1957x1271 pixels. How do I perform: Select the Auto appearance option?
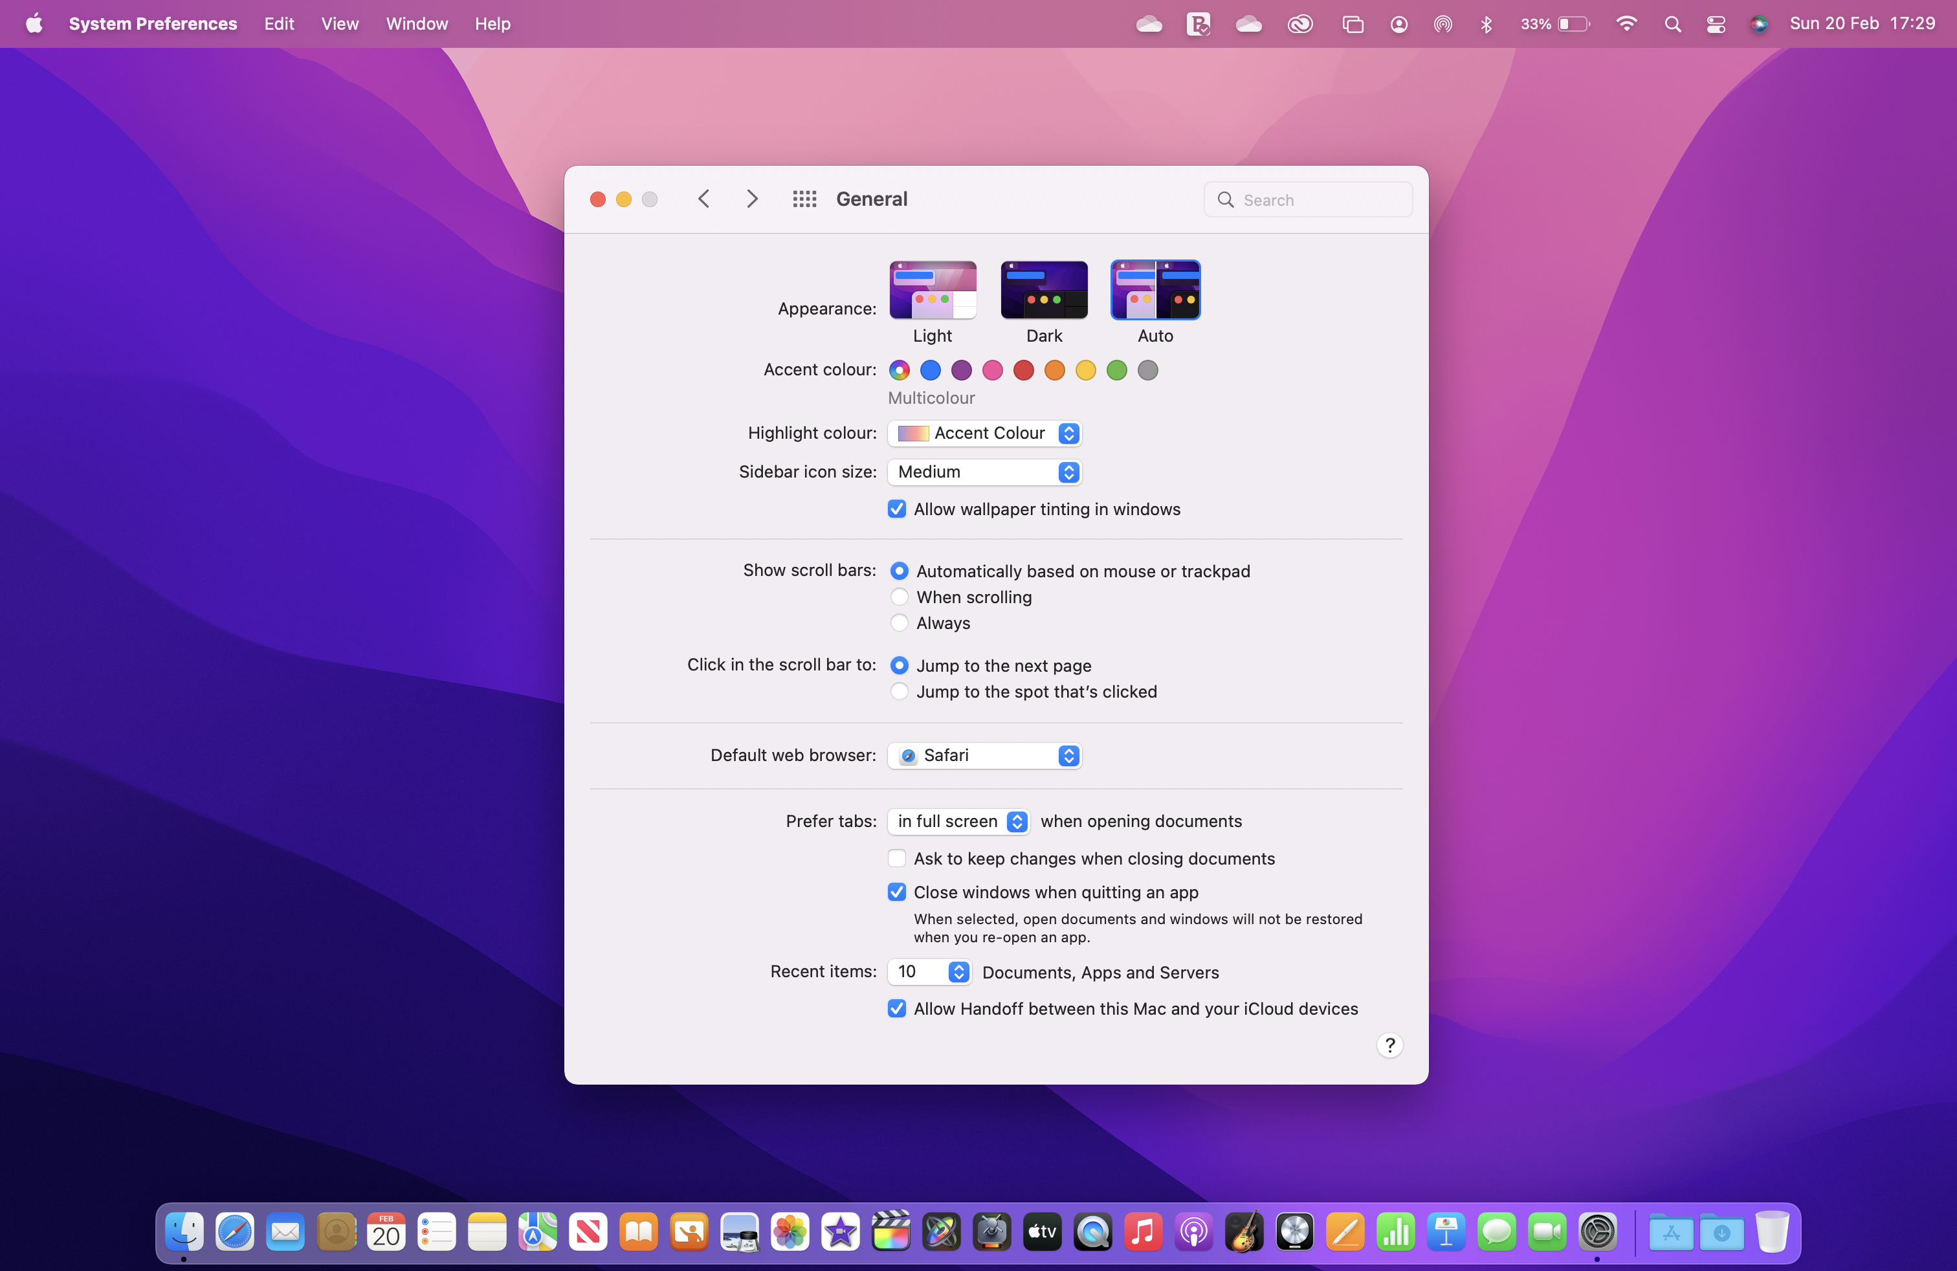click(1155, 290)
